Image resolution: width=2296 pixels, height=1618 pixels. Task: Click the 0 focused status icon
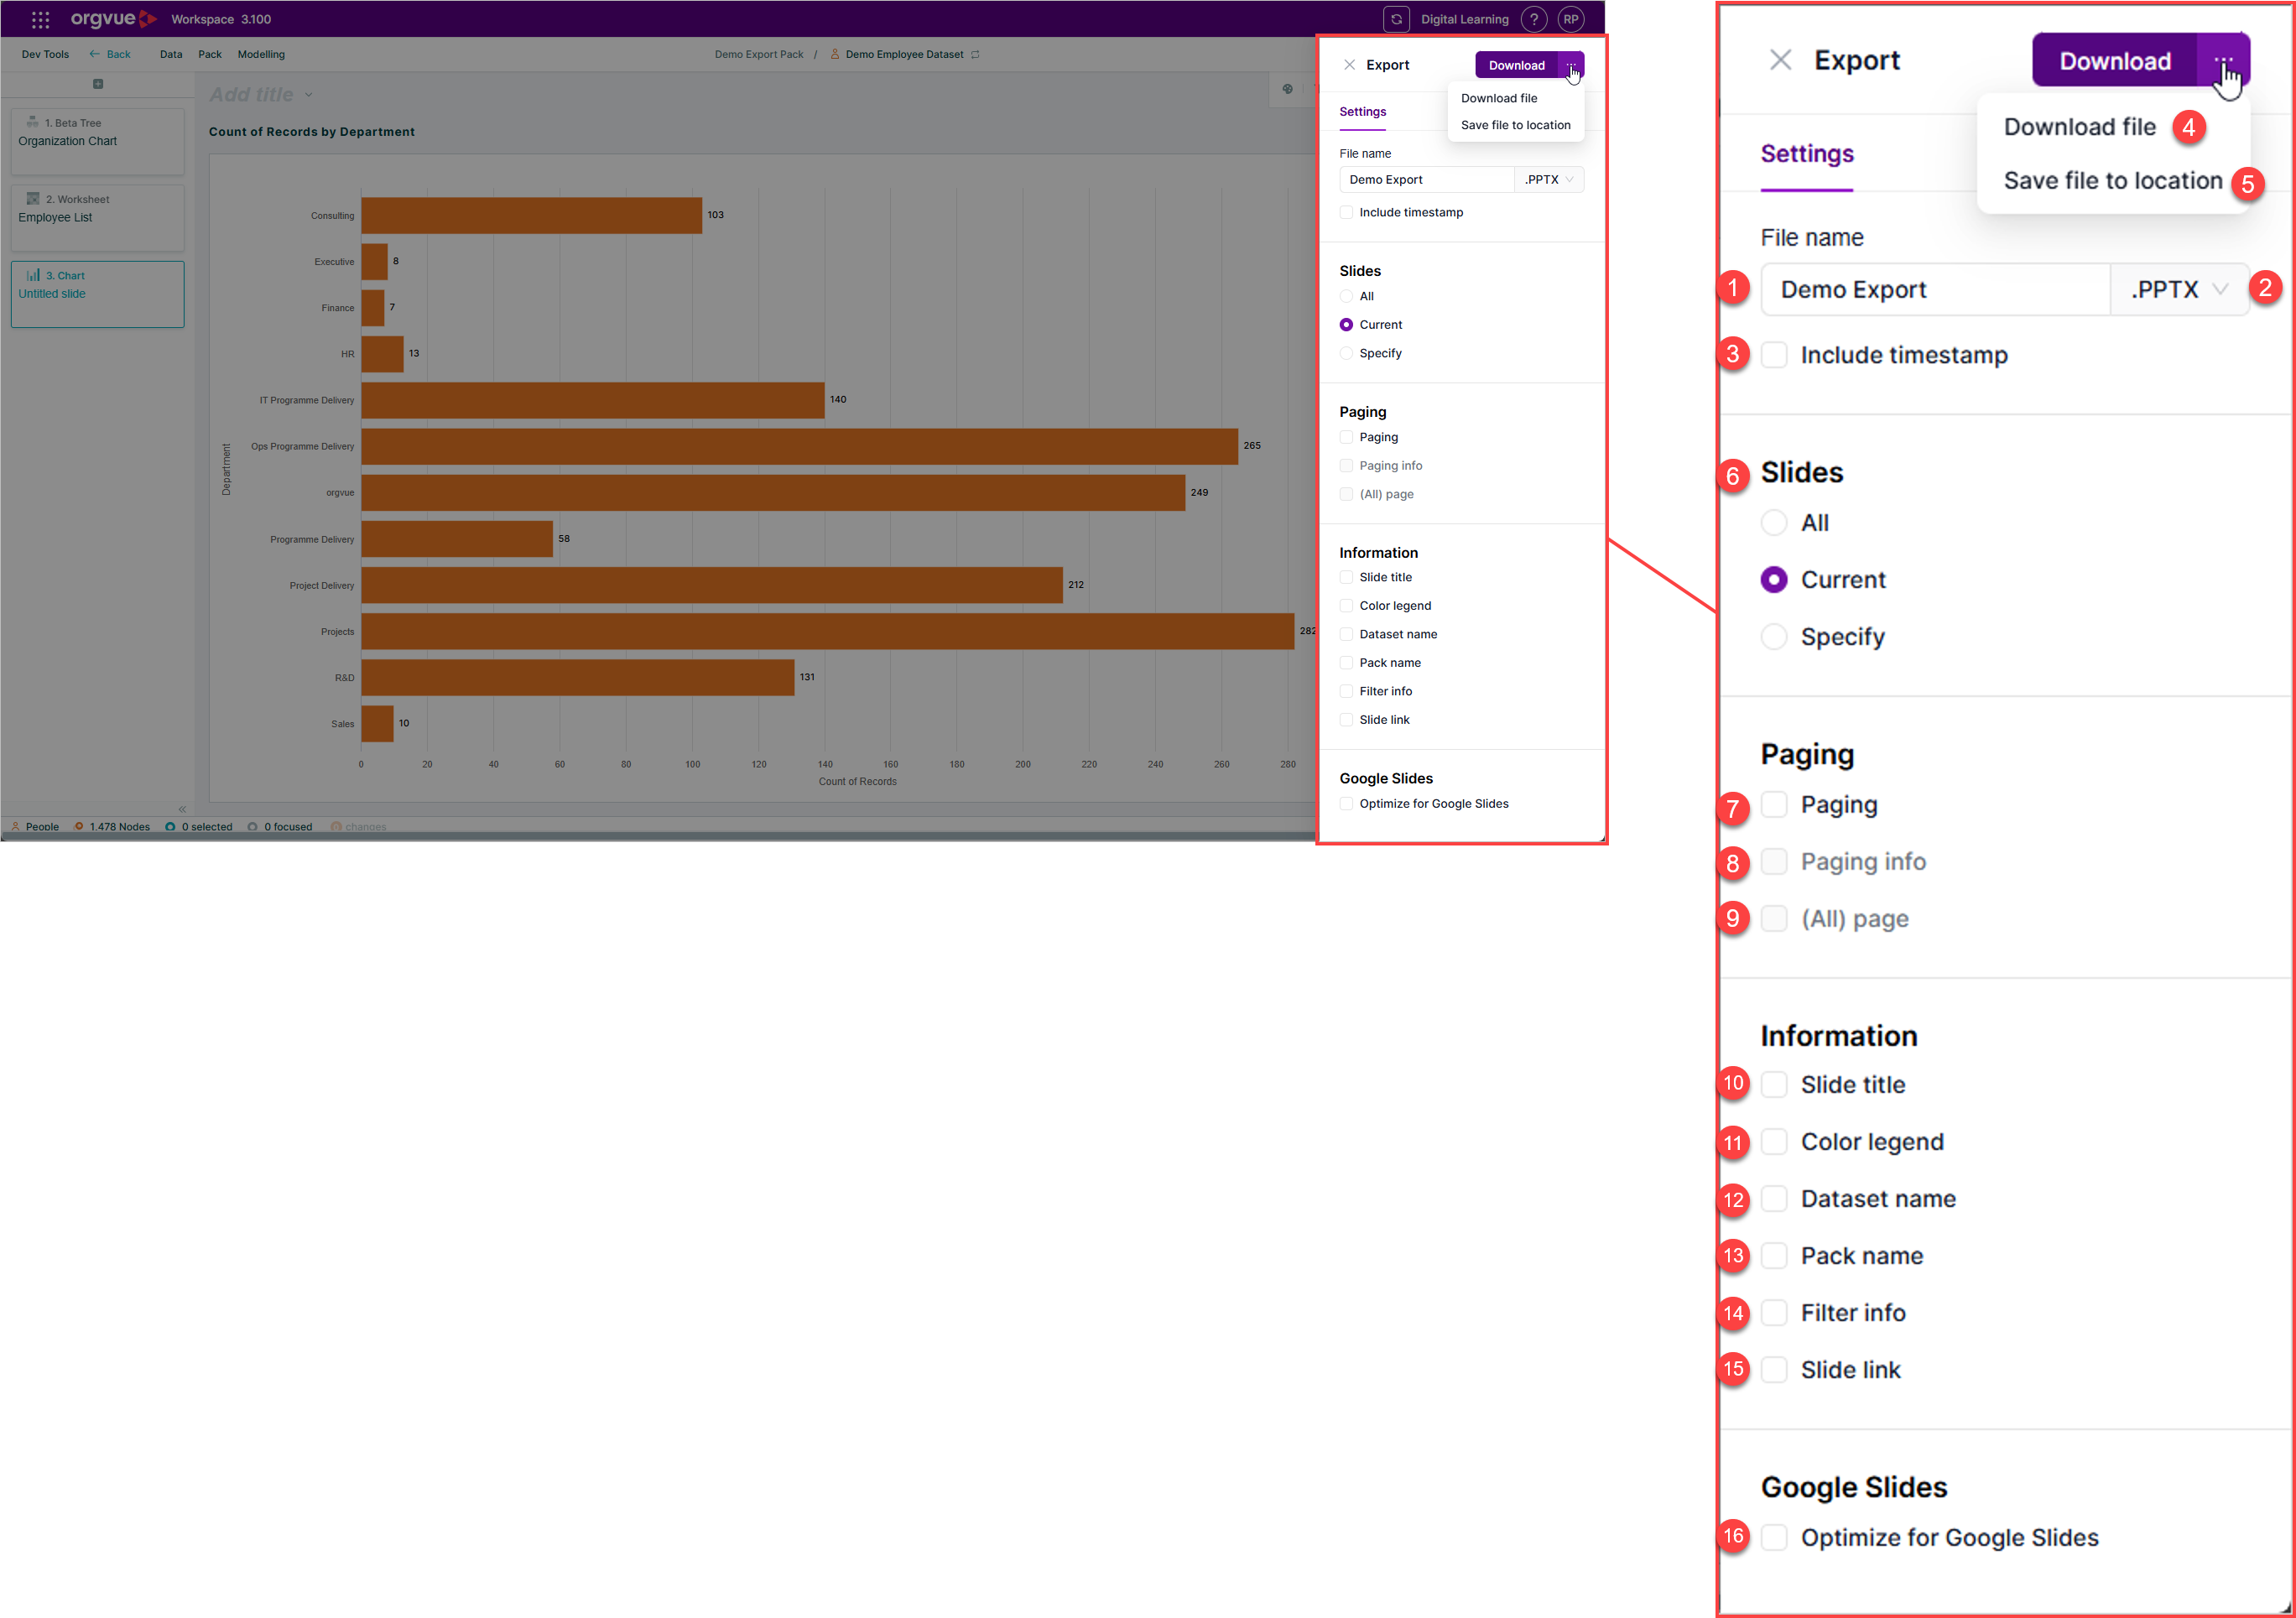point(253,827)
